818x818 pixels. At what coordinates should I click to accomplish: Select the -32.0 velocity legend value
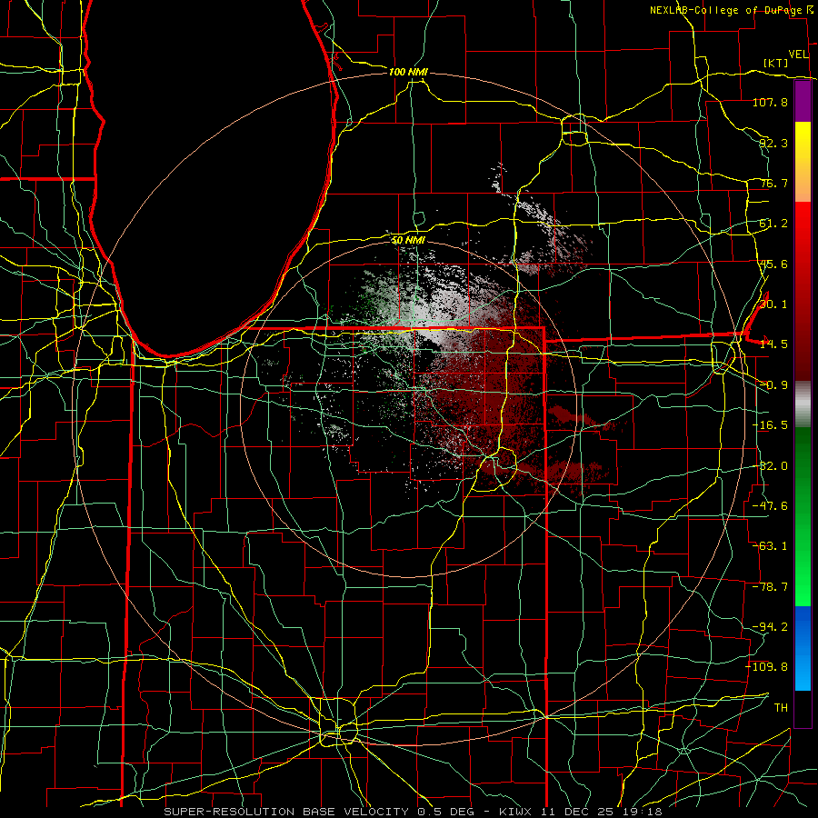point(770,466)
